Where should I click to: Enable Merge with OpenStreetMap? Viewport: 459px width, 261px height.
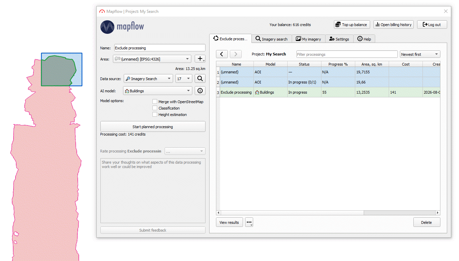(155, 102)
